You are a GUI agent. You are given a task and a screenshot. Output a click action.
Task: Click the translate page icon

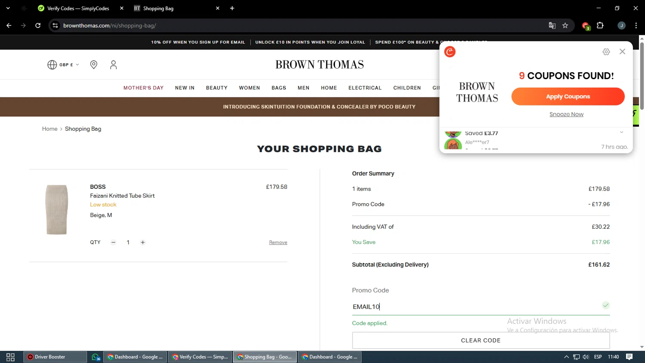[552, 25]
